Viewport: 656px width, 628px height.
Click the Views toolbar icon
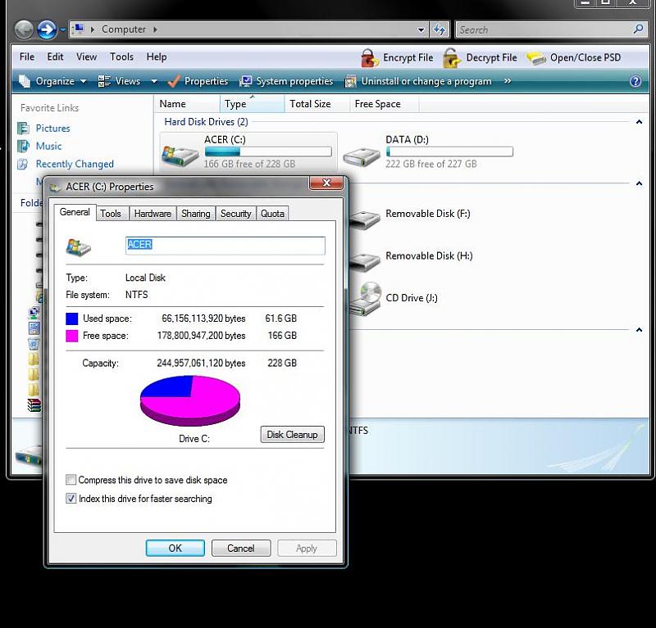pyautogui.click(x=104, y=81)
